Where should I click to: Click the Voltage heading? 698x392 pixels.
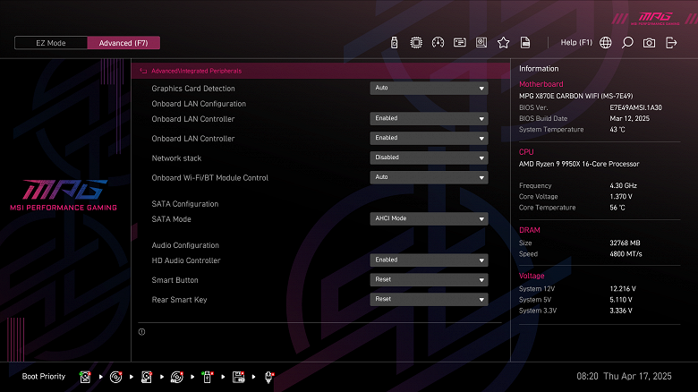(x=532, y=276)
